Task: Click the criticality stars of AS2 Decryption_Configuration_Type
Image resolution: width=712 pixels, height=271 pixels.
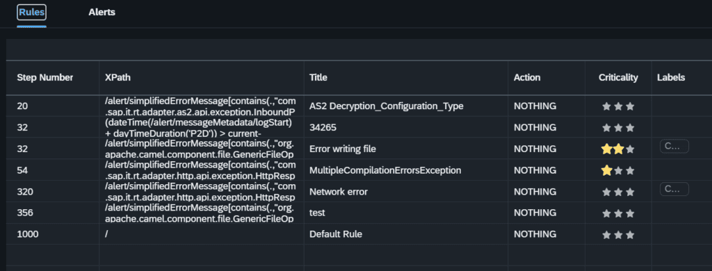Action: pyautogui.click(x=618, y=106)
